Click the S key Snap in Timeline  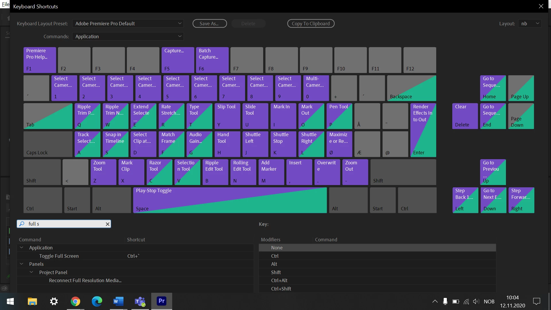(x=115, y=144)
